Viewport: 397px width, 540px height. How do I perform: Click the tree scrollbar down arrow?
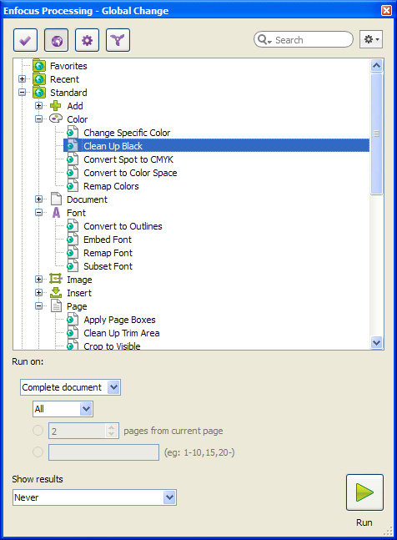point(377,343)
